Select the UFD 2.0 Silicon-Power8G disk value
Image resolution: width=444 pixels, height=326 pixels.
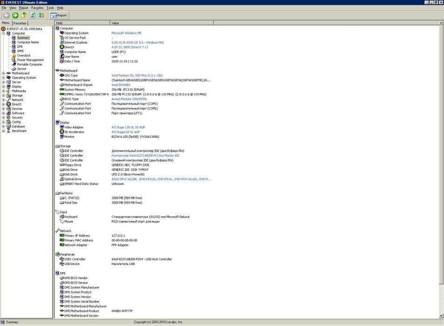(128, 175)
